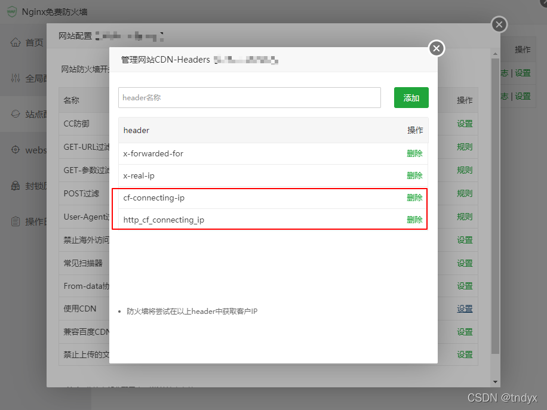Click the 操作 column title in headers table
The image size is (547, 410).
point(415,130)
